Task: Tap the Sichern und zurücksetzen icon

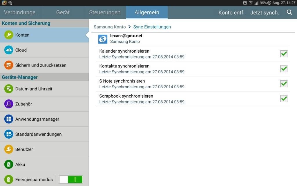Action: 9,65
